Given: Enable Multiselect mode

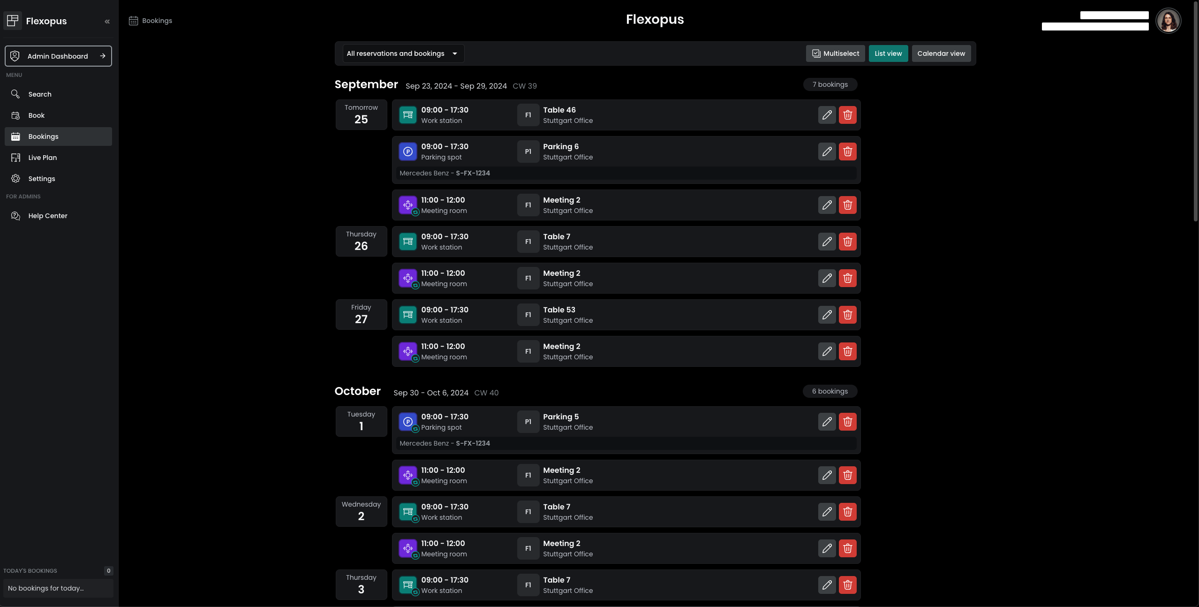Looking at the screenshot, I should 836,53.
